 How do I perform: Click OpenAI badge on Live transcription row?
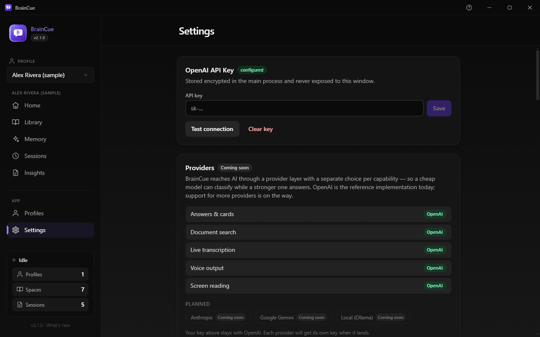pyautogui.click(x=435, y=250)
